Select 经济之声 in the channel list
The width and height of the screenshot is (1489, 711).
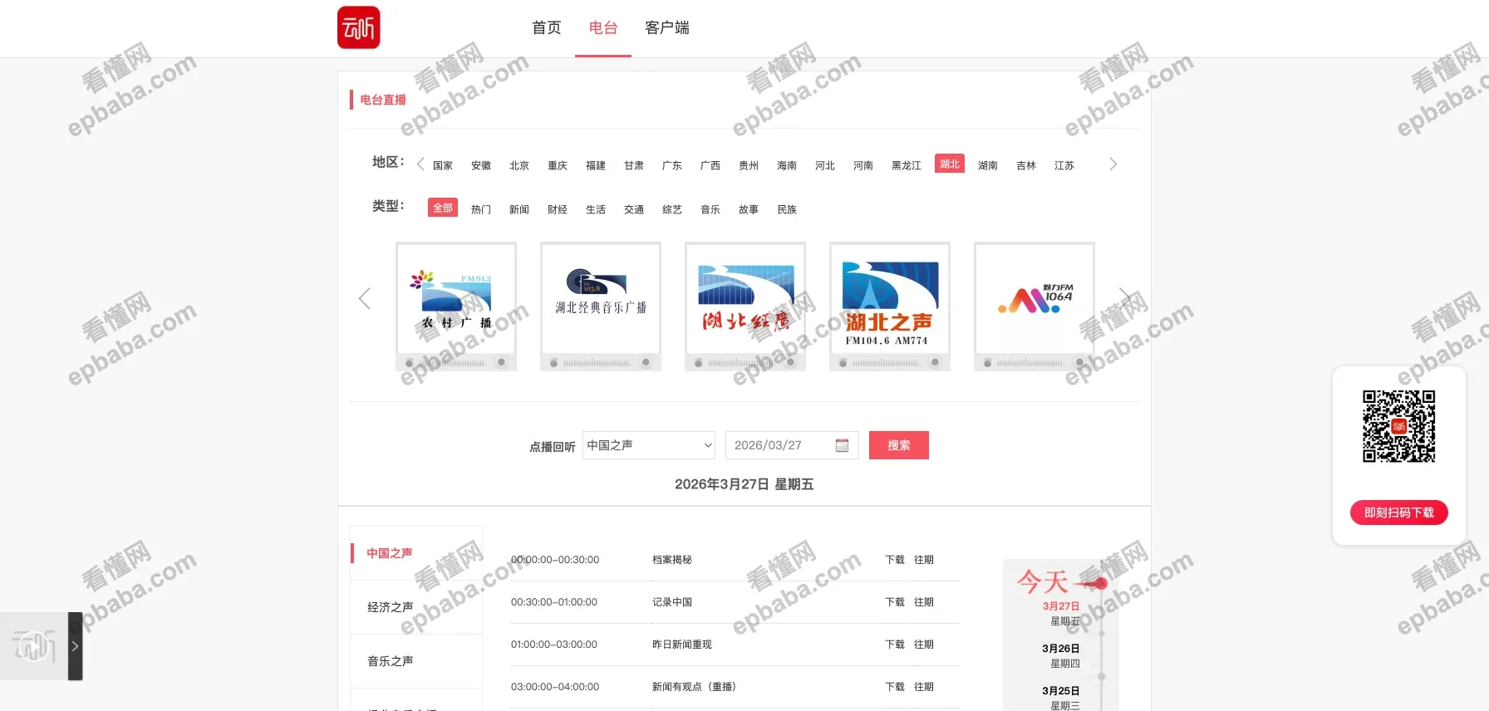[416, 607]
